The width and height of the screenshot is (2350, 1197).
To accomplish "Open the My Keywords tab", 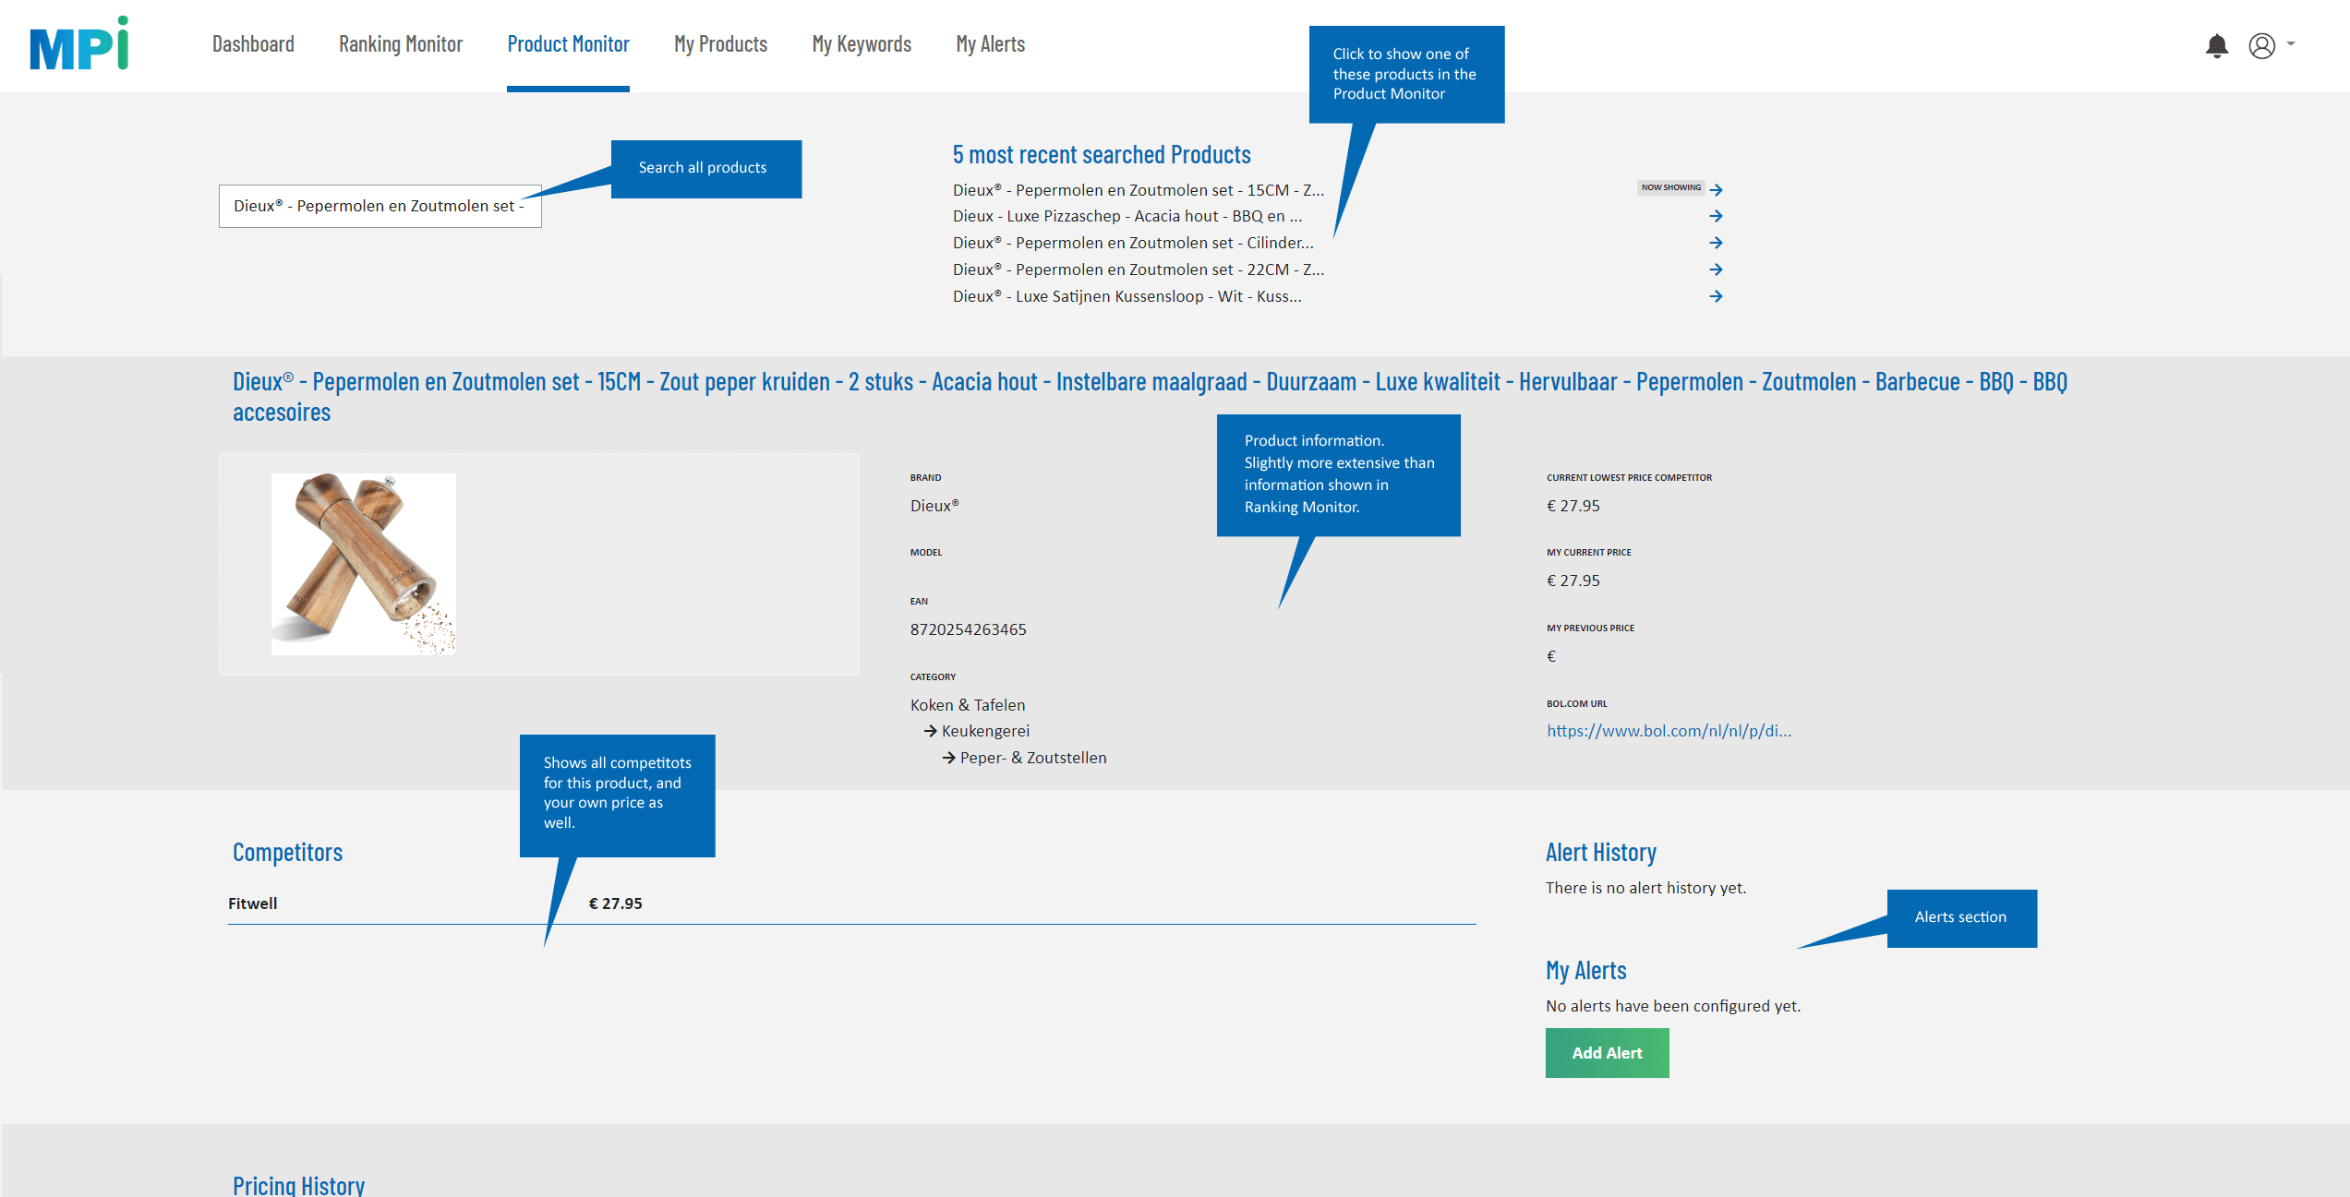I will [862, 44].
